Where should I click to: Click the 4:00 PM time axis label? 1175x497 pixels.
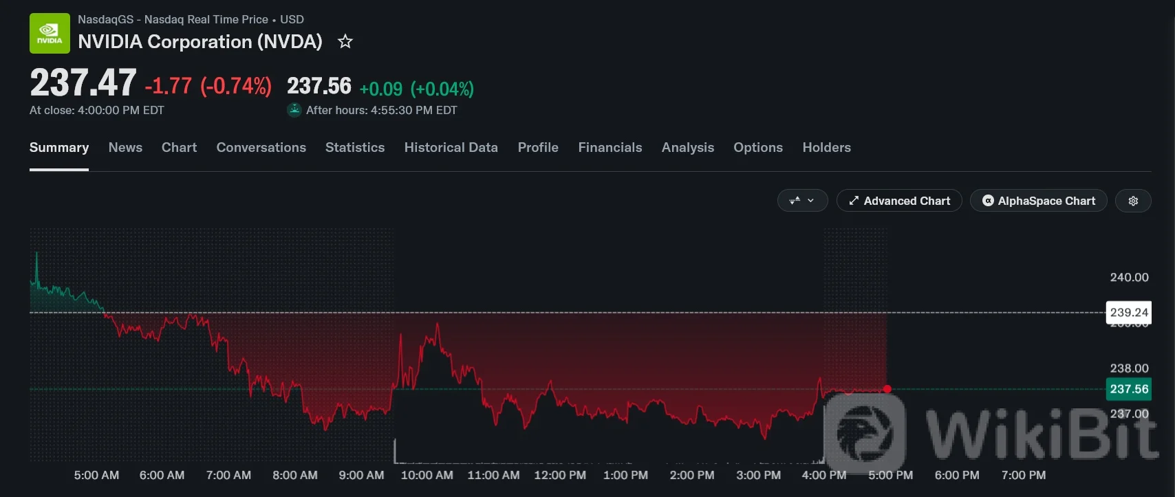click(x=824, y=475)
